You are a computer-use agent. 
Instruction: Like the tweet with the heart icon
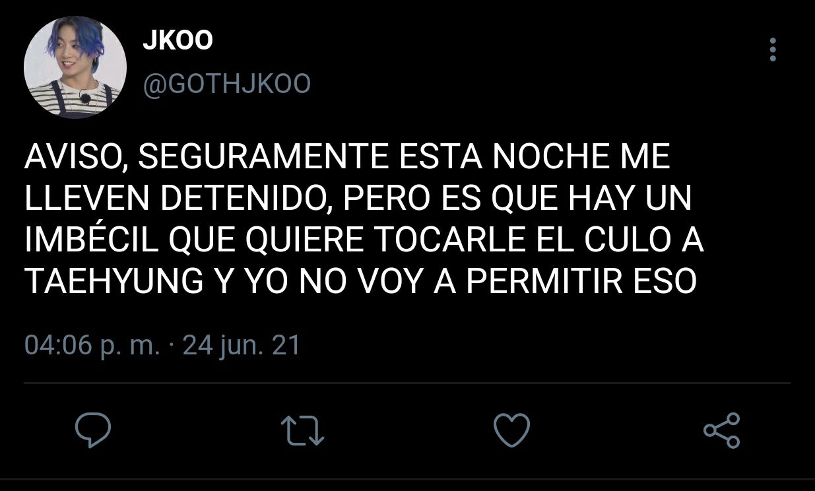[512, 430]
